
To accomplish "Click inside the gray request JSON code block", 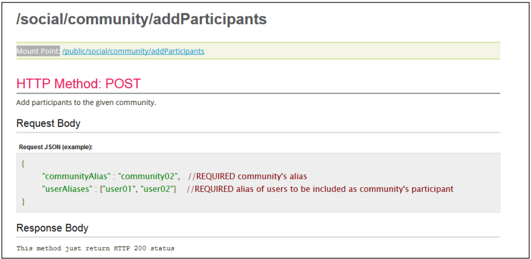I will click(258, 183).
